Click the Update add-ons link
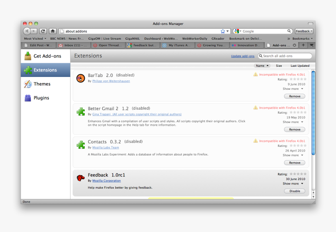The image size is (336, 232). tap(243, 56)
